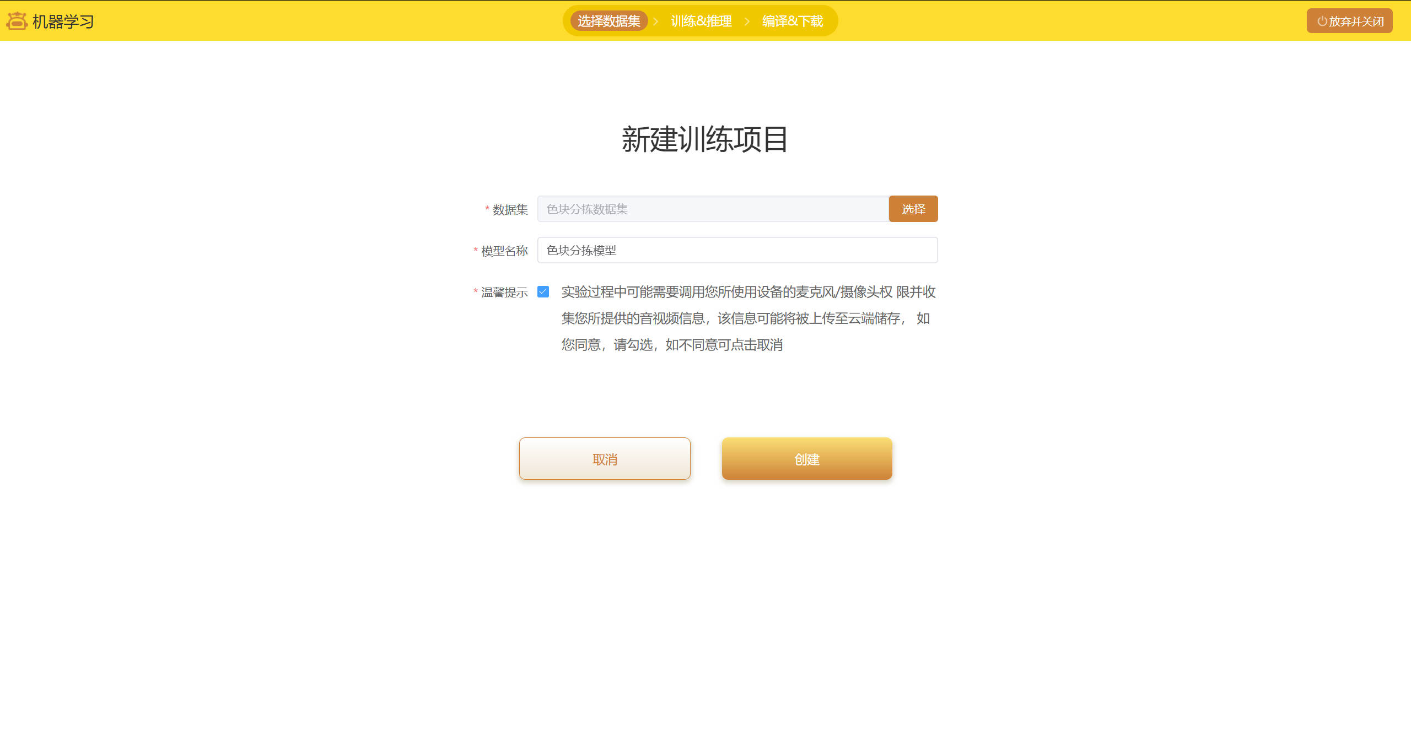The width and height of the screenshot is (1411, 742).
Task: Select the 选择数据集 step tab
Action: click(x=608, y=21)
